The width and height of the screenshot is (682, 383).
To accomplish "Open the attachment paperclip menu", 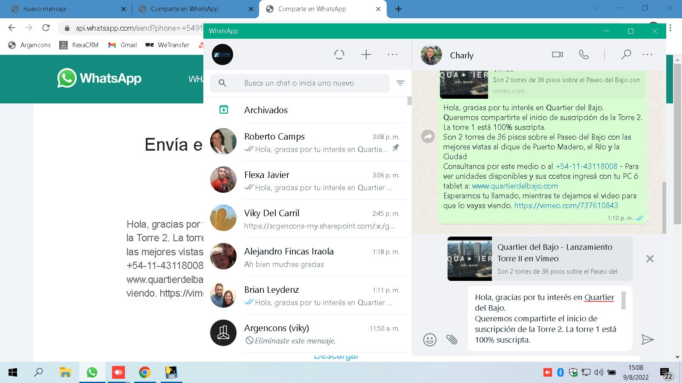I will point(452,340).
